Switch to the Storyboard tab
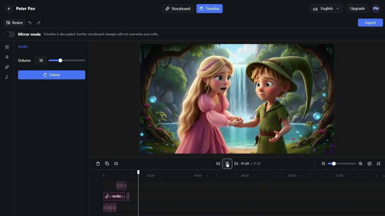Image resolution: width=385 pixels, height=216 pixels. pos(178,9)
